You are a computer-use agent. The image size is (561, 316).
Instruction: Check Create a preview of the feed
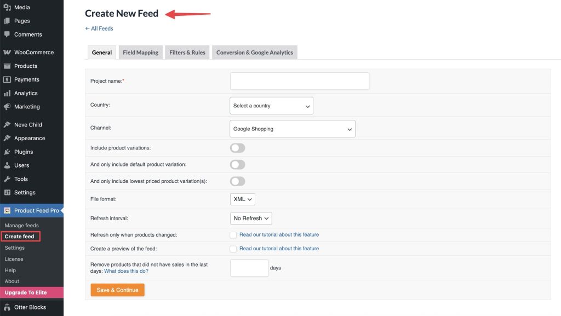[233, 249]
